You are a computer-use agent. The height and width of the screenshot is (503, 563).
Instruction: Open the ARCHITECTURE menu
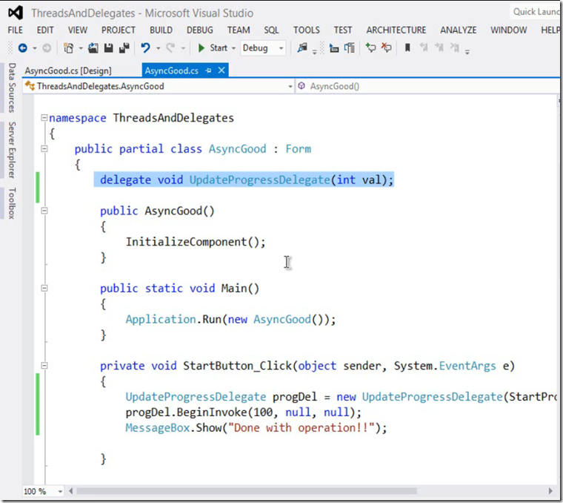coord(396,30)
